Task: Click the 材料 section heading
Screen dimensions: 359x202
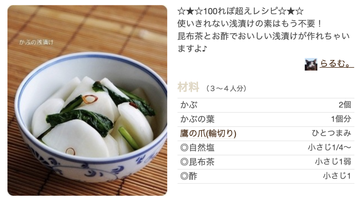Action: 188,87
